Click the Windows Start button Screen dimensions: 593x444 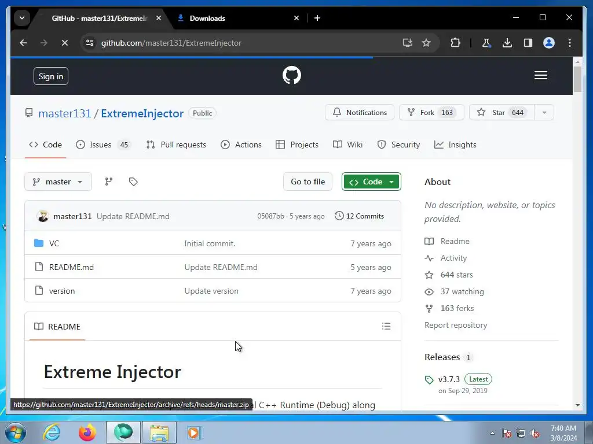tap(16, 432)
